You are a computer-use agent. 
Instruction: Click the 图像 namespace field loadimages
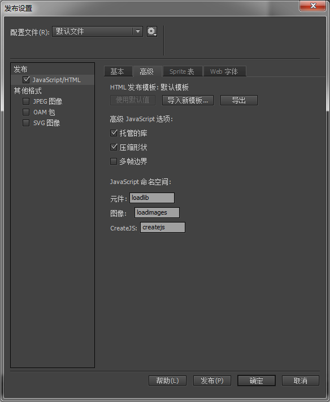click(157, 212)
